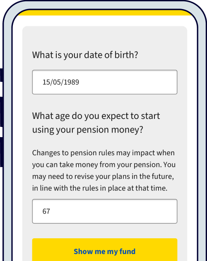Click the "What age do you expect to start" heading
Screen dimensions: 207x261
96,116
